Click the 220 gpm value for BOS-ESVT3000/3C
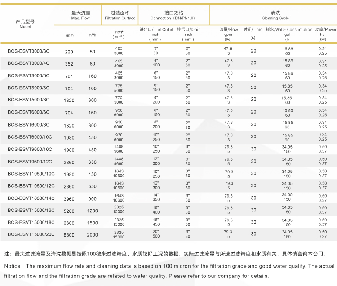Image resolution: width=337 pixels, height=286 pixels. [x=69, y=52]
